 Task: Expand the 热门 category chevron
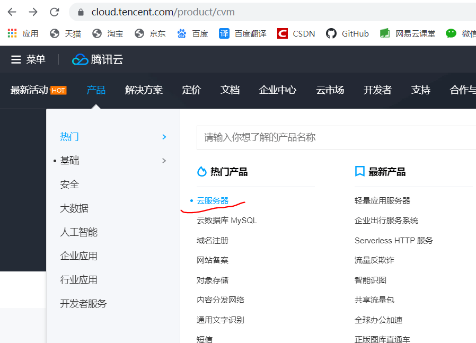164,137
